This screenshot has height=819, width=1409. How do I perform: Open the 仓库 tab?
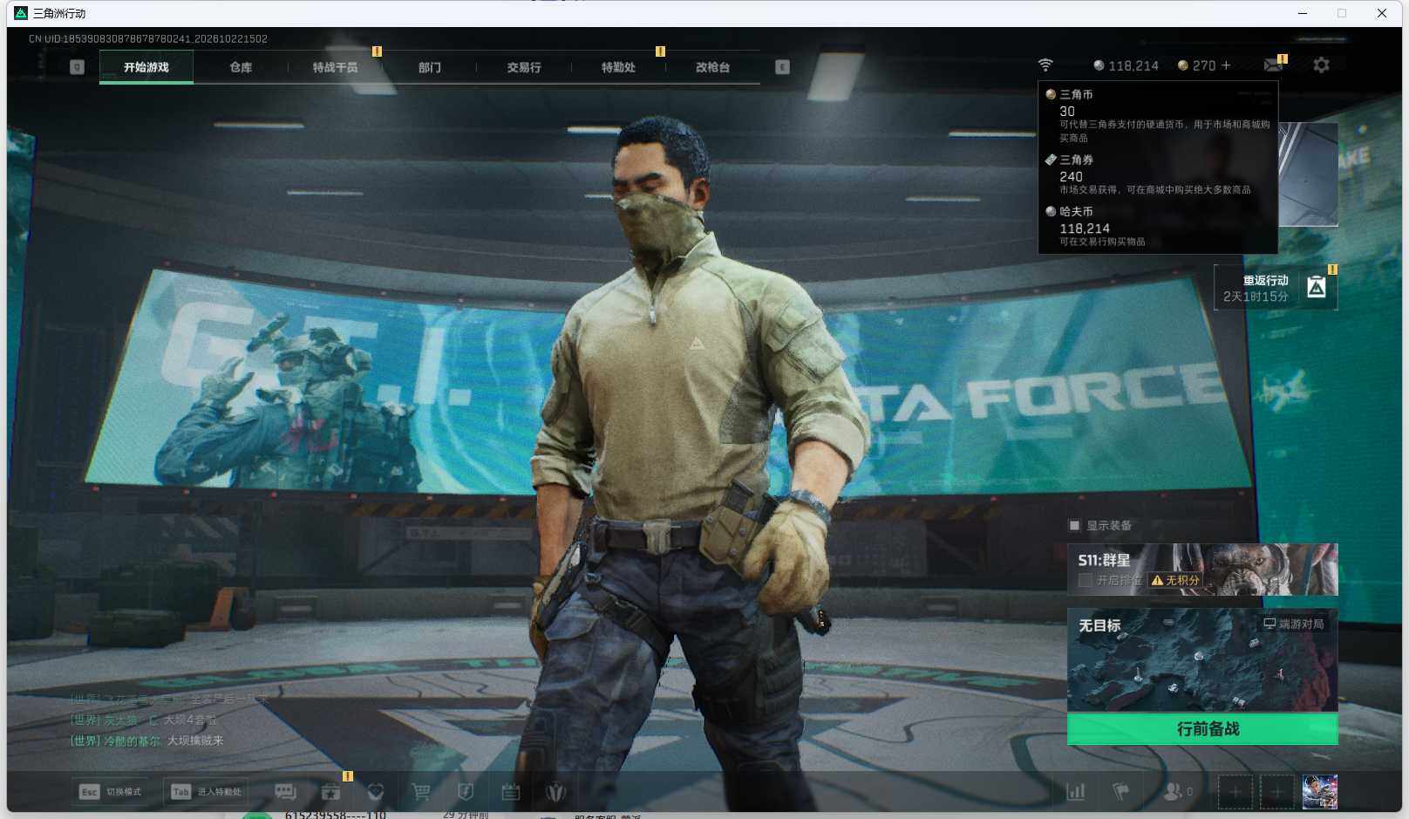tap(241, 67)
